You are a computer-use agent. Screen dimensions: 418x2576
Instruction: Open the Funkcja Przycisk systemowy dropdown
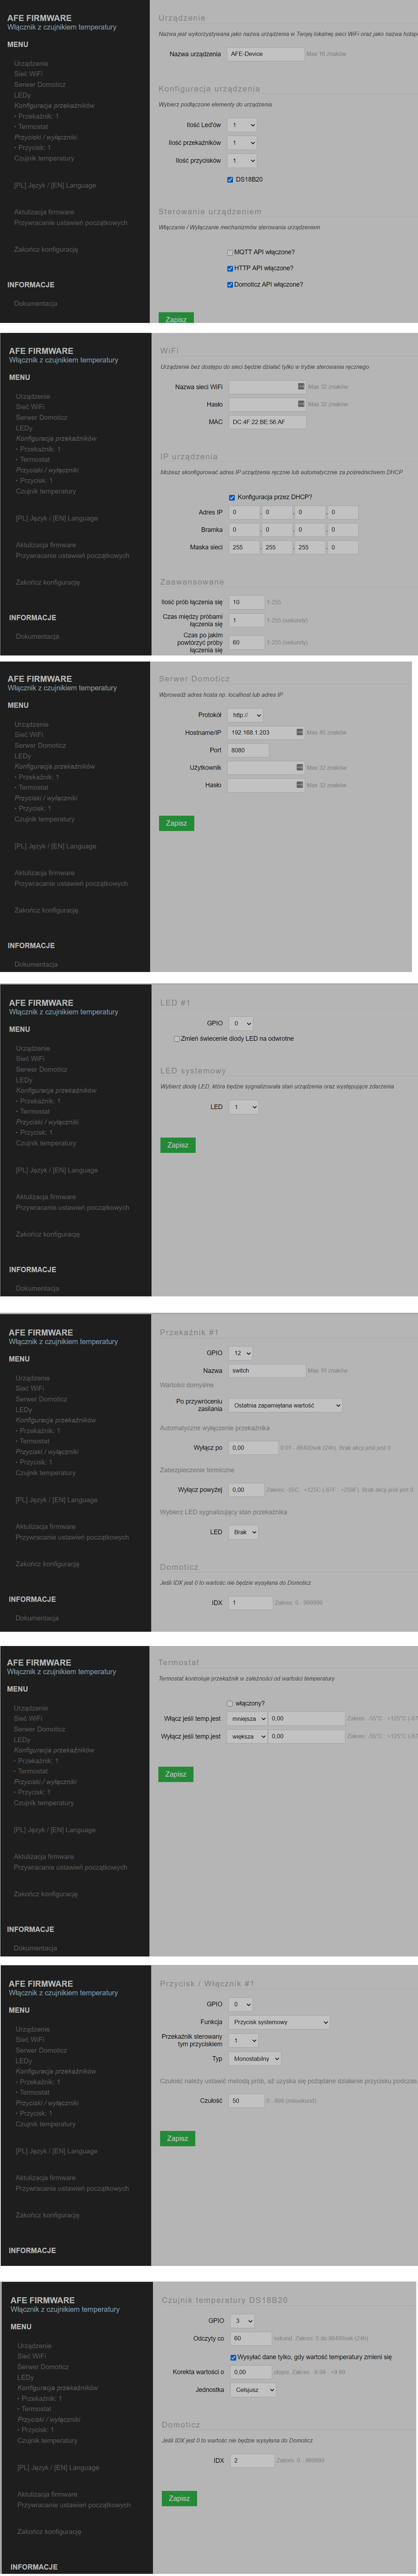(x=279, y=2022)
